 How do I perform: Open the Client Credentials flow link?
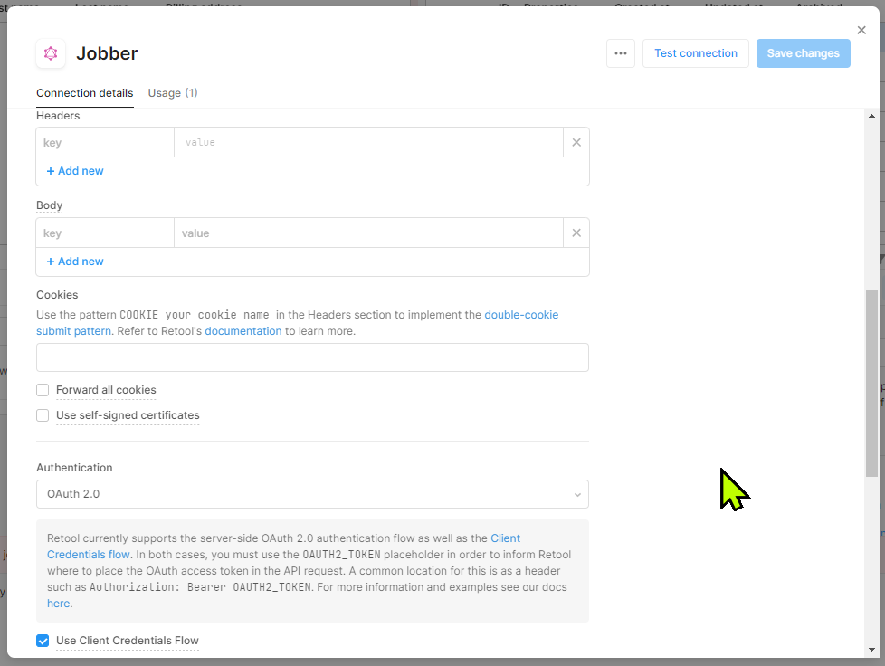coord(505,538)
